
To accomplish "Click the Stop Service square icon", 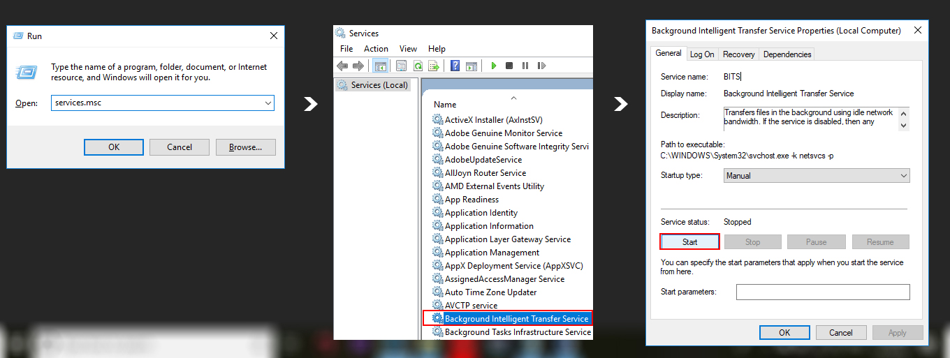I will pyautogui.click(x=509, y=66).
